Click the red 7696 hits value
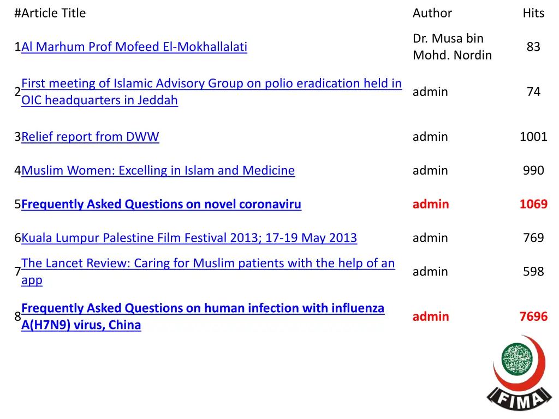 point(533,316)
